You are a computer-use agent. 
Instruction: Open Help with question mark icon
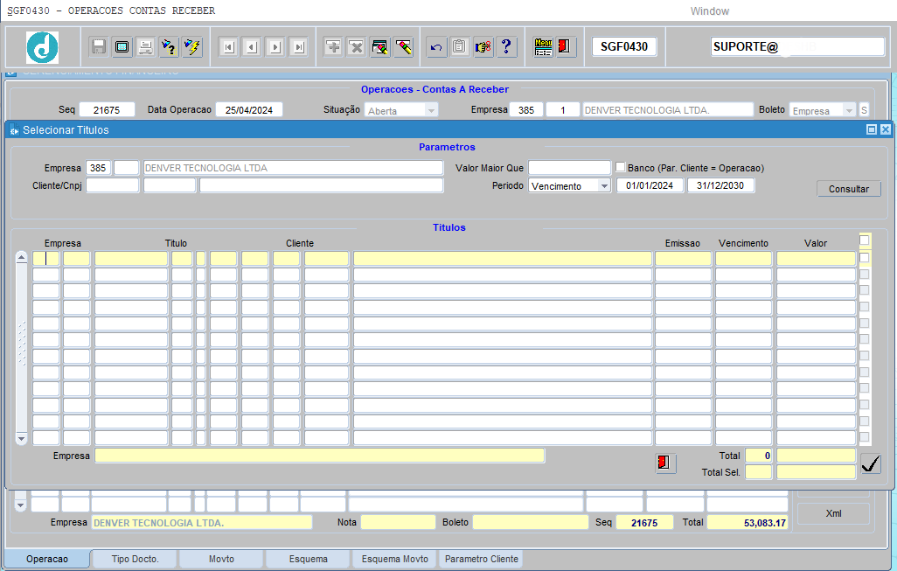pos(506,46)
